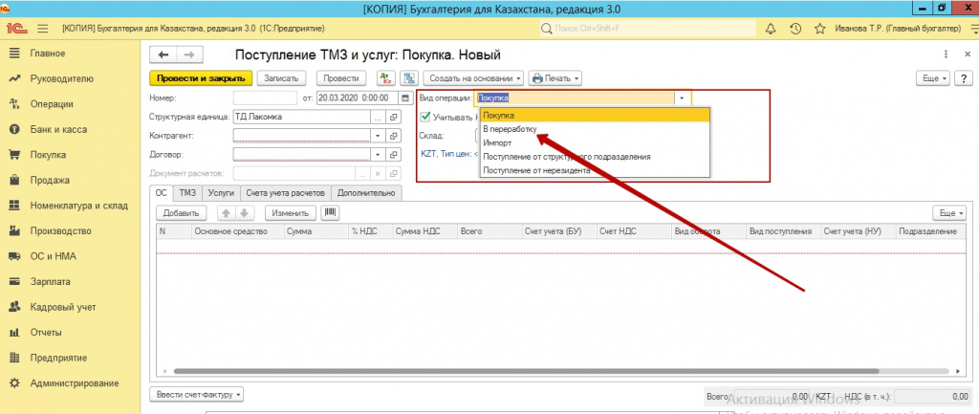979x414 pixels.
Task: Open Контрагент card icon
Action: click(x=394, y=136)
